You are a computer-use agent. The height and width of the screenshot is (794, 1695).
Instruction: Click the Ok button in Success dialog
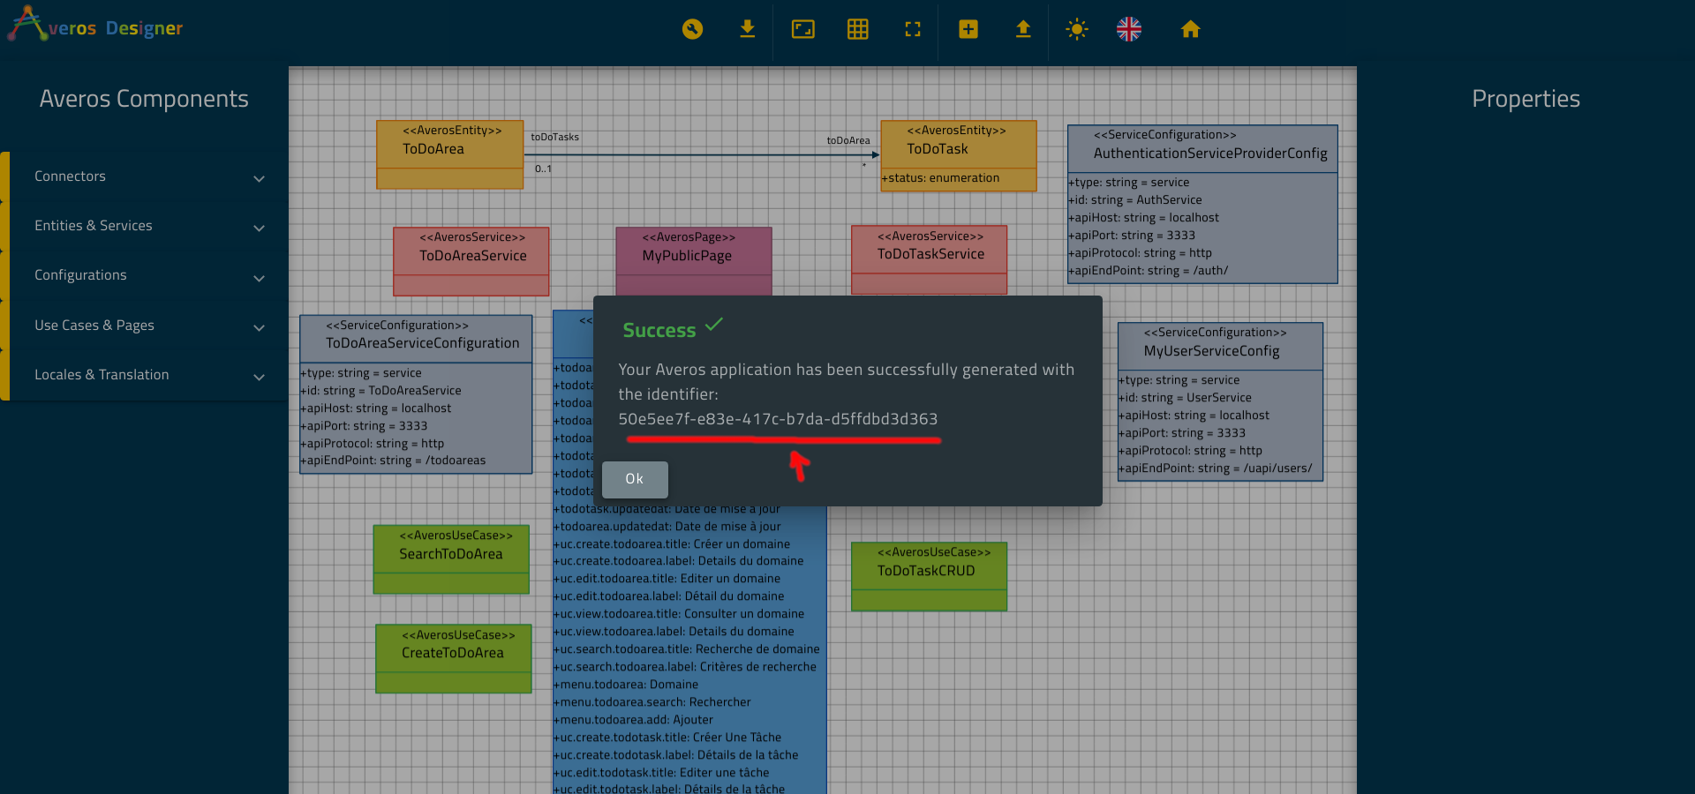coord(635,479)
